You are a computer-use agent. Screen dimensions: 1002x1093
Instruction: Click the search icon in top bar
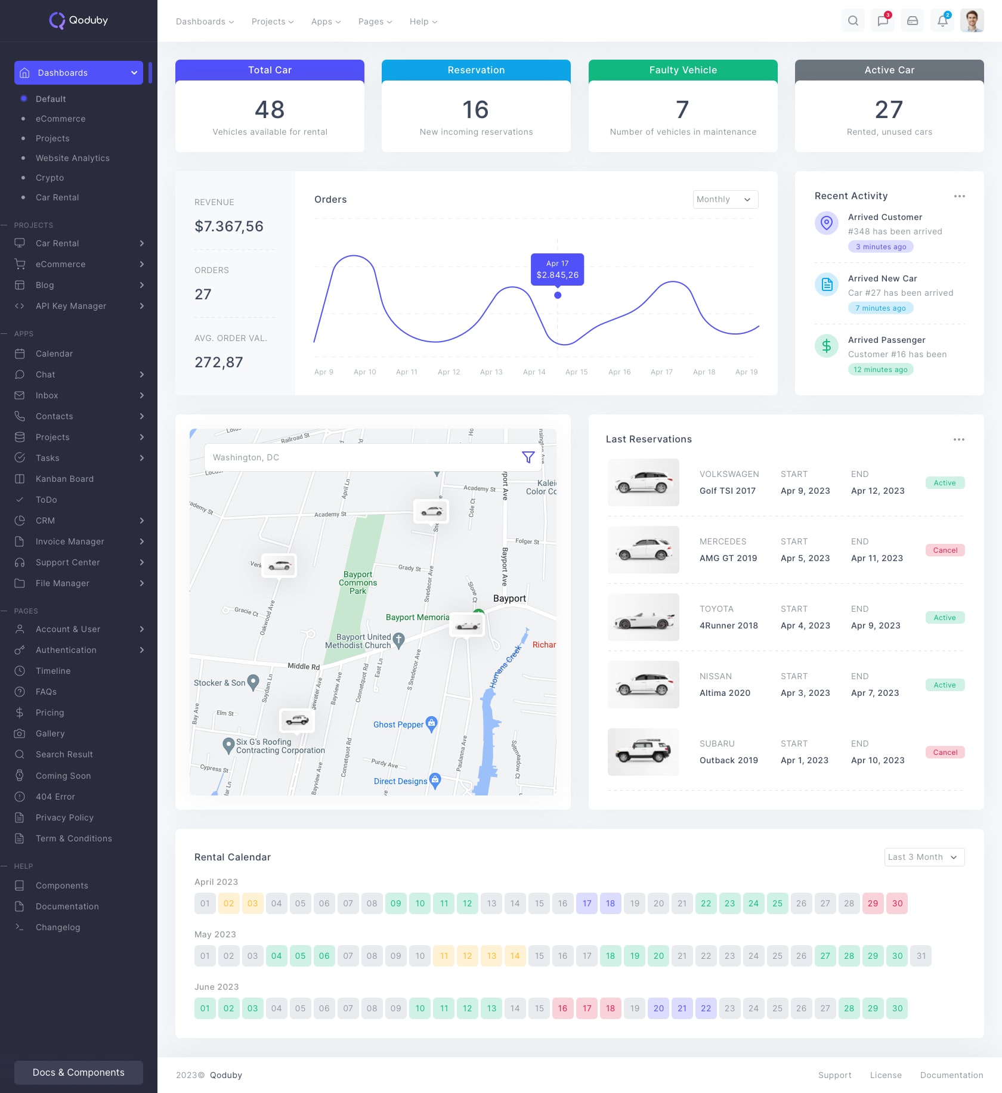coord(853,21)
